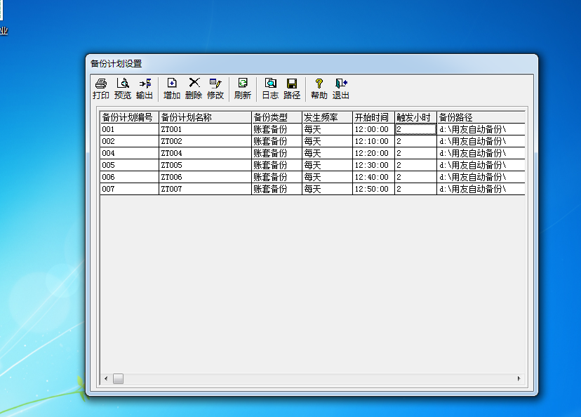Click start time 12:20:00

373,153
